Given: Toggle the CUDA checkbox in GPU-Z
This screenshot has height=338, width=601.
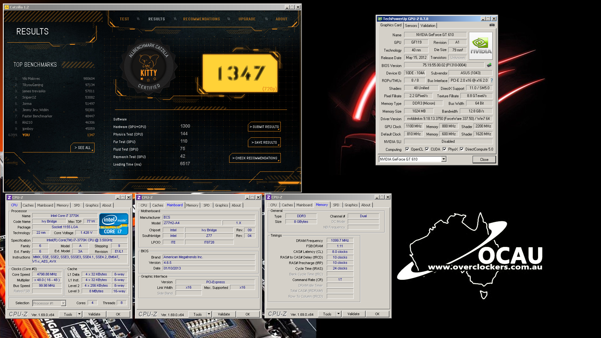Looking at the screenshot, I should tap(427, 149).
